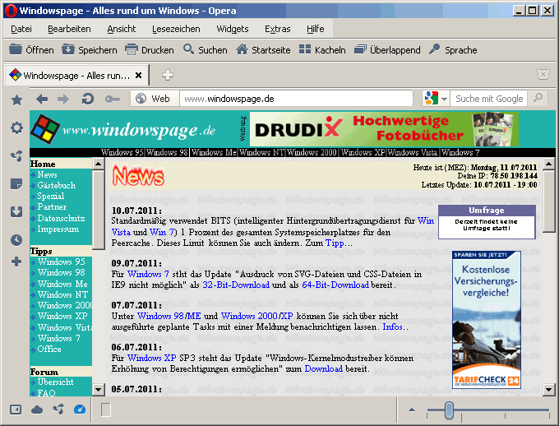
Task: Open the History clock panel
Action: click(16, 239)
